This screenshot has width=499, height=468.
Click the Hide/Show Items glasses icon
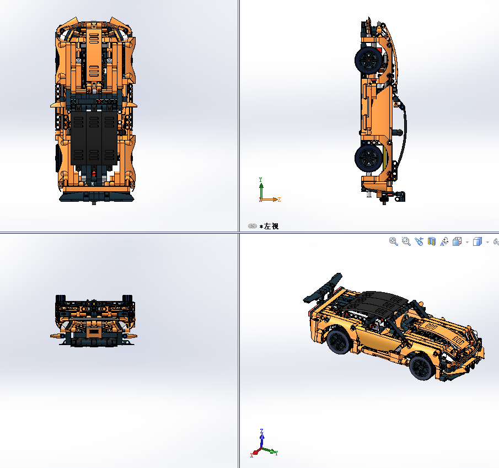pos(496,242)
